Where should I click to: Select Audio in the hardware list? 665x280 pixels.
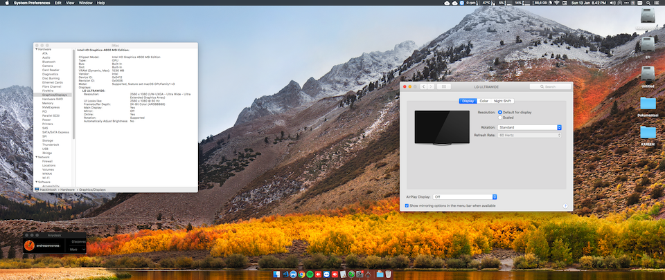pos(46,57)
